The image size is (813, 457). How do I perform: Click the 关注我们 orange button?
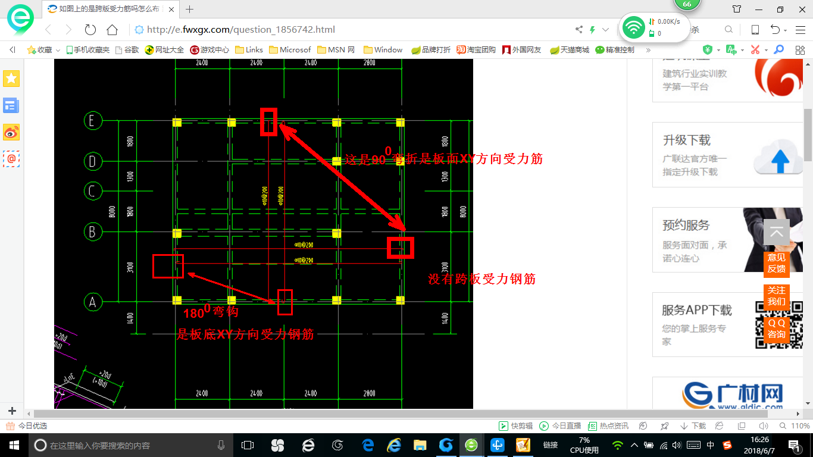point(777,296)
